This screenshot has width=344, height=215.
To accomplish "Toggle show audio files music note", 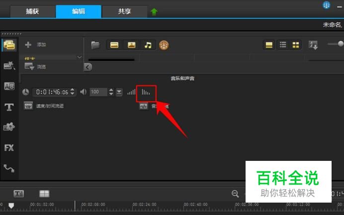I will (148, 45).
